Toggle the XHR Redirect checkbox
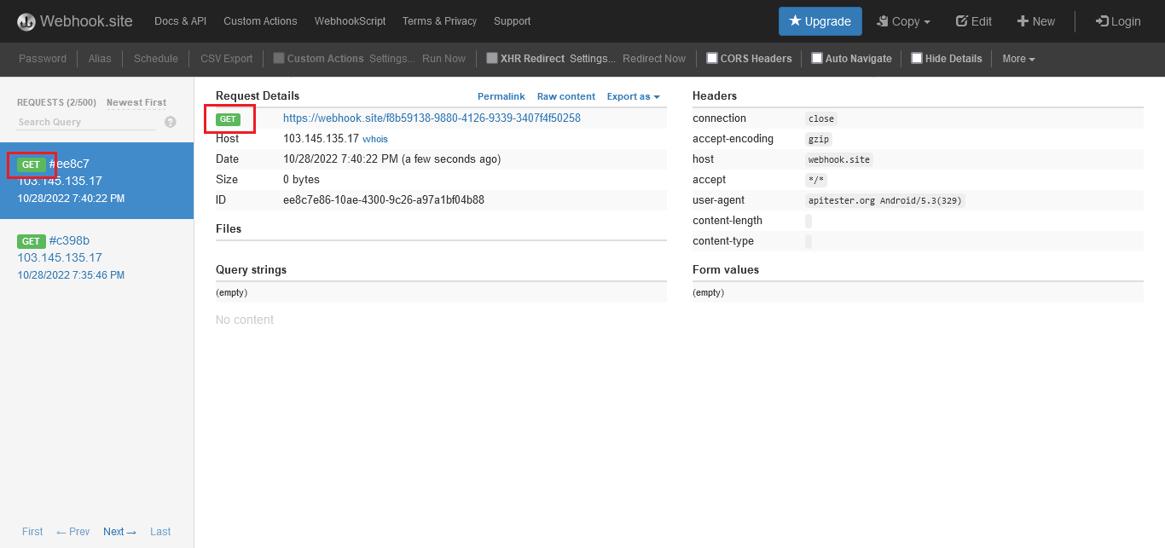Viewport: 1165px width, 548px height. click(x=492, y=58)
